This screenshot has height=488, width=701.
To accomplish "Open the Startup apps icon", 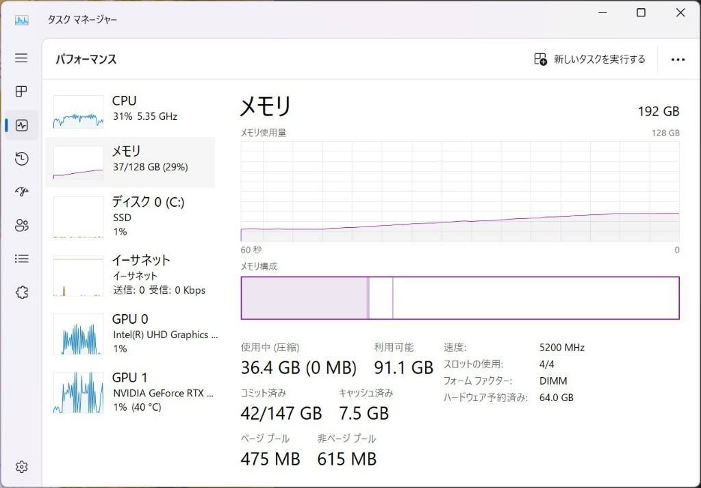I will (21, 192).
